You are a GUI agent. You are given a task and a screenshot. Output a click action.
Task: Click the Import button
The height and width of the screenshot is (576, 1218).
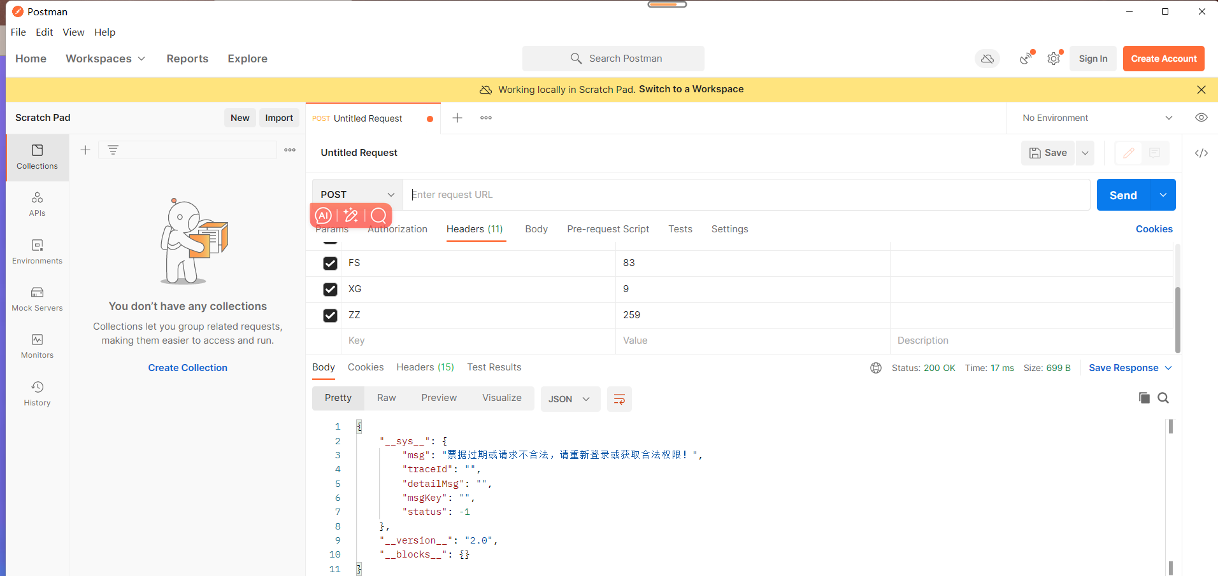pyautogui.click(x=279, y=118)
